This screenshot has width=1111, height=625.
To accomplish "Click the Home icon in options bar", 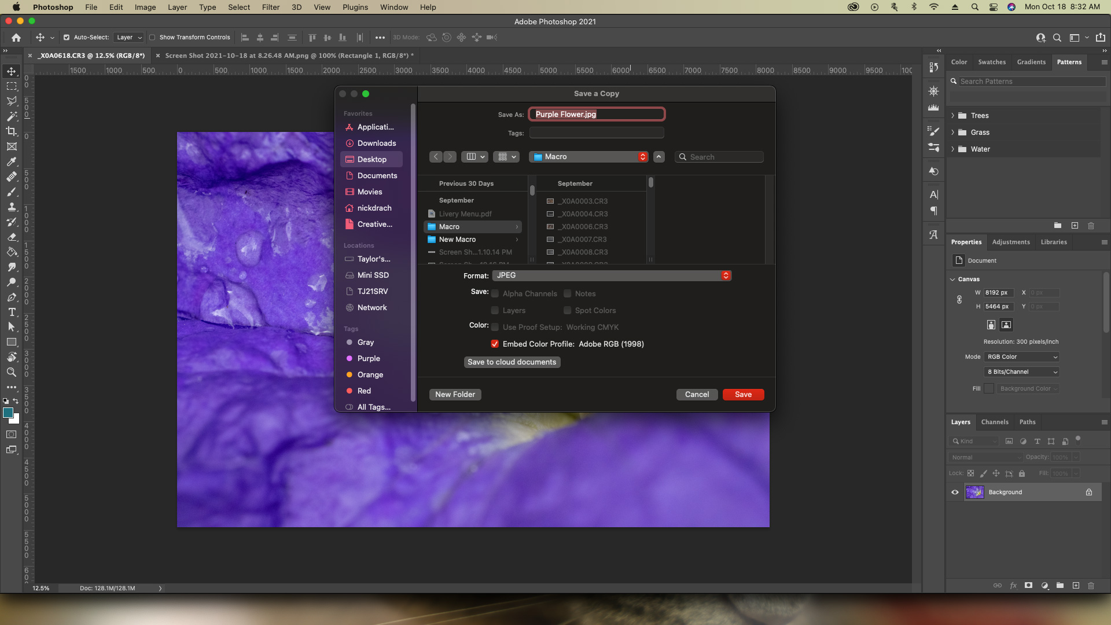I will [x=16, y=38].
